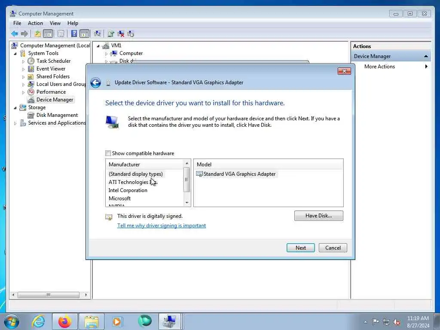Click Manufacturer list scroll up arrow
The width and height of the screenshot is (440, 330).
pyautogui.click(x=187, y=163)
